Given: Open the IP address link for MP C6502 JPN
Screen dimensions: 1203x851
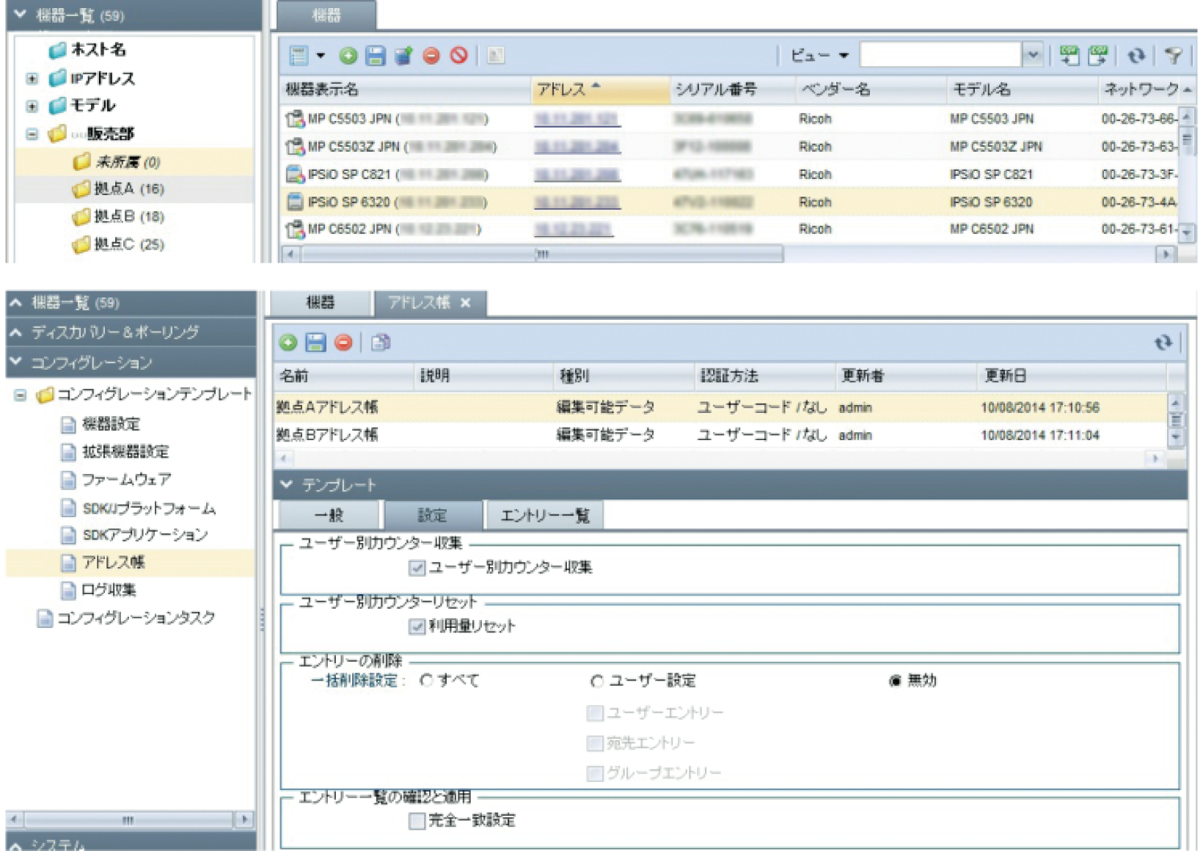Looking at the screenshot, I should [x=574, y=229].
